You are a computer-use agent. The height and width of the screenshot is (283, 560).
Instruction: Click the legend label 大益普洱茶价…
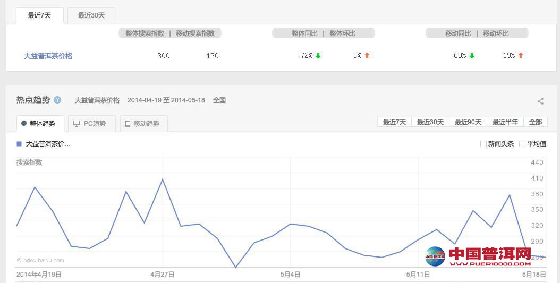pos(48,144)
